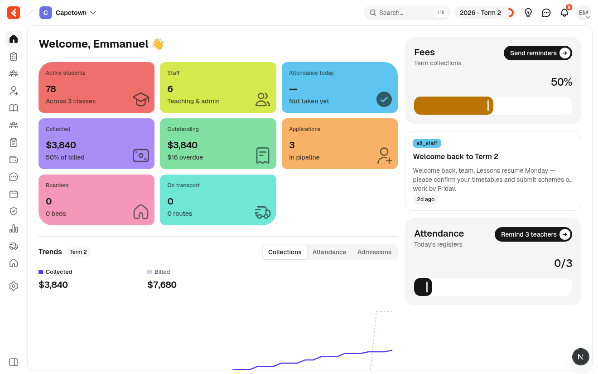
Task: Open the 2026 - Term 2 selector
Action: coord(485,13)
